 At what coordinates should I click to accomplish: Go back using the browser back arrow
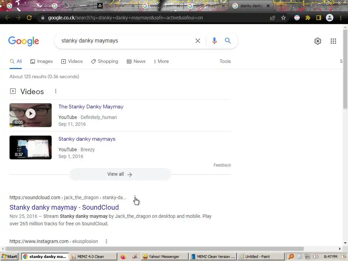coord(7,18)
